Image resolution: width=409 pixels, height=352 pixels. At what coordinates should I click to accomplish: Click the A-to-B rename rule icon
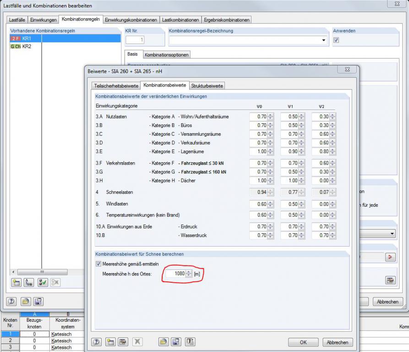tap(29, 282)
